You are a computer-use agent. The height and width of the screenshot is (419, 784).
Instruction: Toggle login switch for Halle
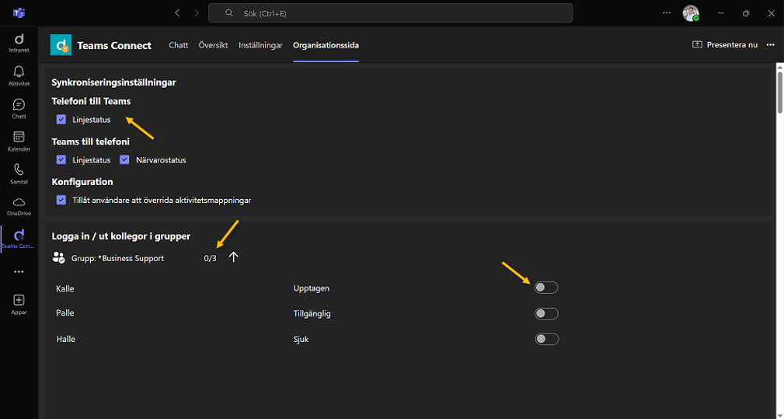pyautogui.click(x=546, y=339)
